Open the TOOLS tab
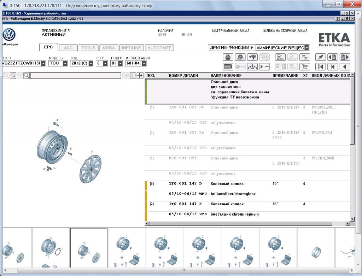 point(88,48)
